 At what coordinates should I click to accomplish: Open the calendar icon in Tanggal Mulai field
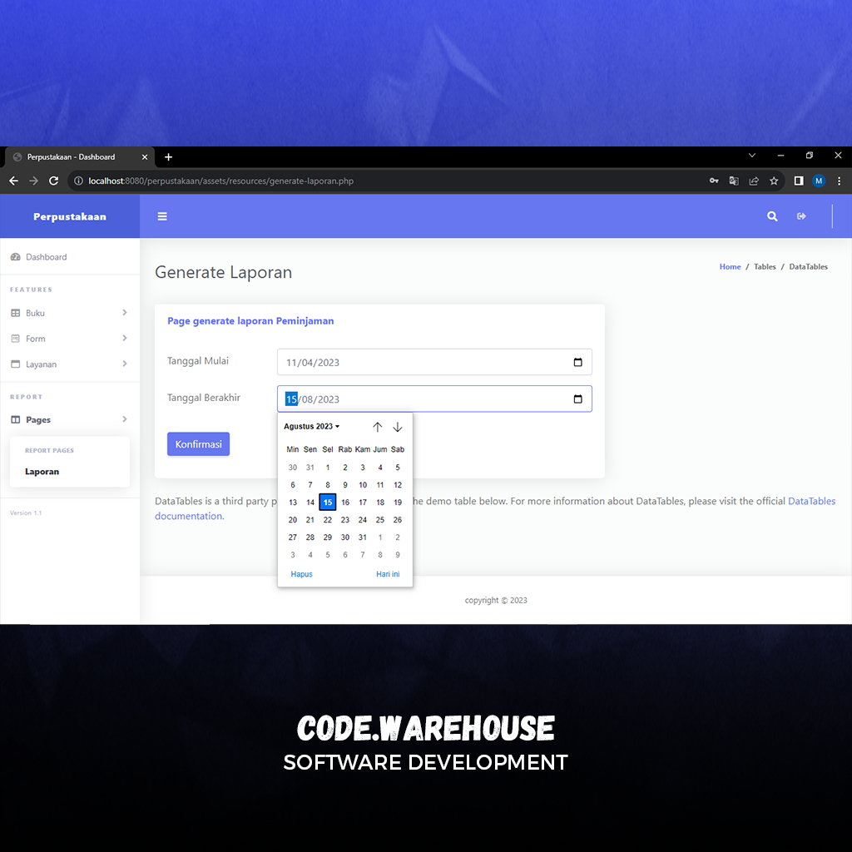click(577, 363)
